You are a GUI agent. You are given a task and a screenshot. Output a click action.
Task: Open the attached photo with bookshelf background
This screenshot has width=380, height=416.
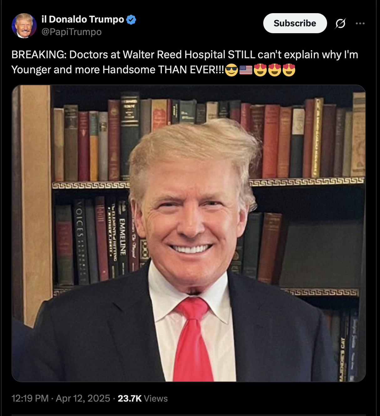(189, 233)
